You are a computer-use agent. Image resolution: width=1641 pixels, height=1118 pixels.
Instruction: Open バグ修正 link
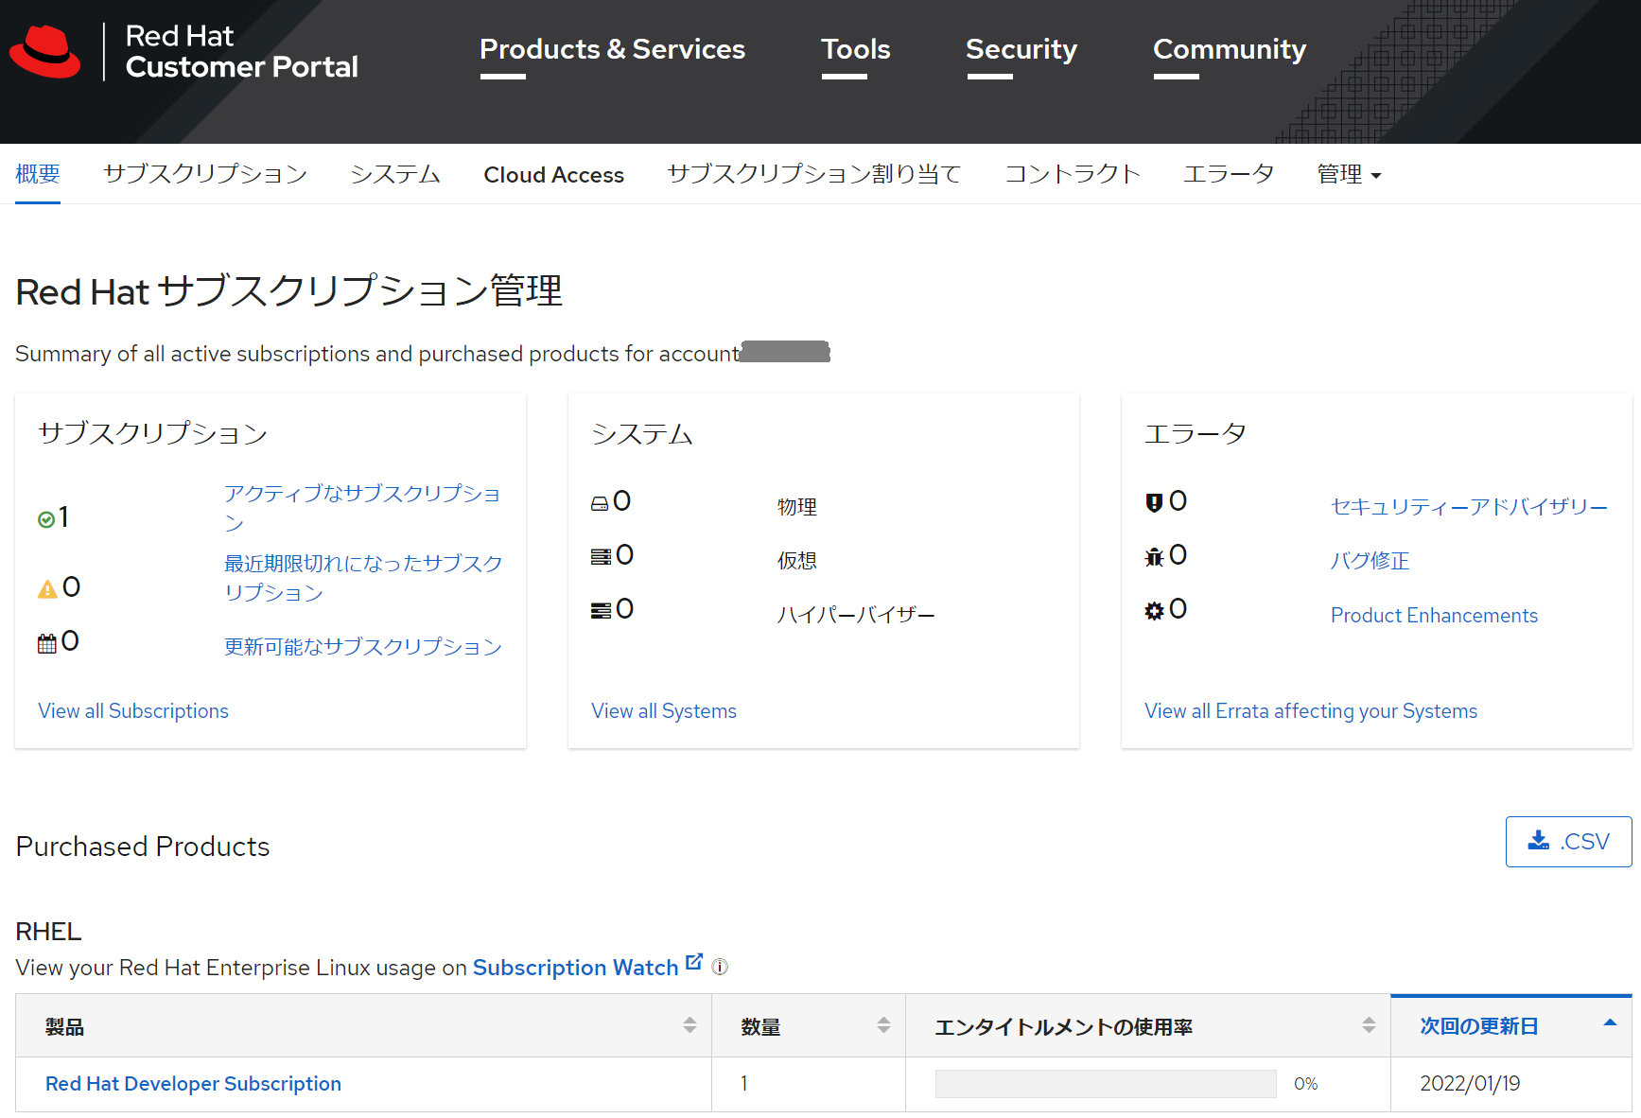[x=1370, y=561]
